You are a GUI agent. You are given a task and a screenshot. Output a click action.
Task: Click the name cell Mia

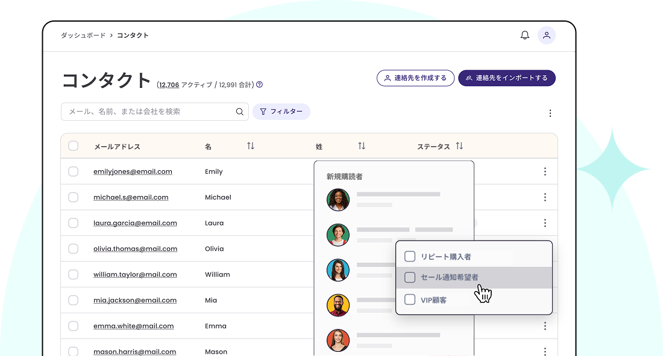click(210, 300)
